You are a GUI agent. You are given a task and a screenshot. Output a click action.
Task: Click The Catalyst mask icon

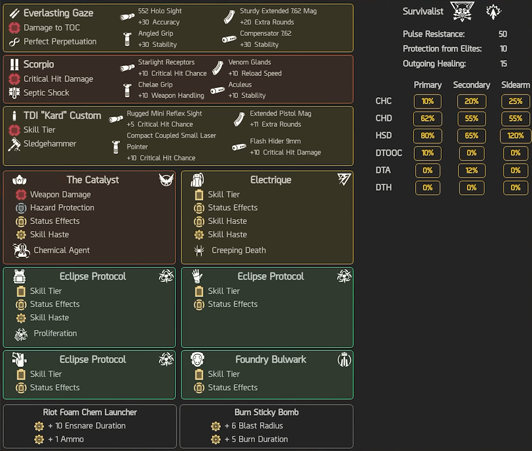(19, 180)
